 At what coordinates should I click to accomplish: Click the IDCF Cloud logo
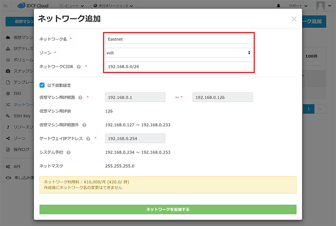34,6
